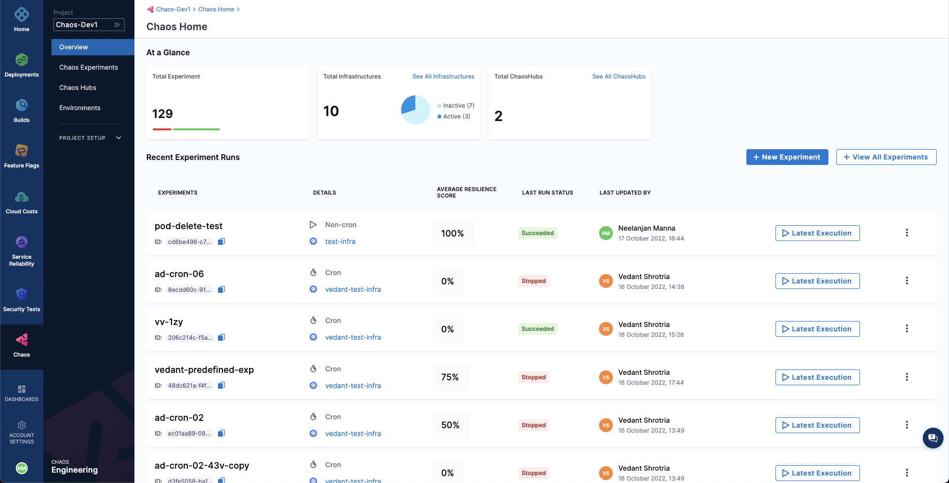Select Overview in the side menu
The image size is (949, 483).
93,47
